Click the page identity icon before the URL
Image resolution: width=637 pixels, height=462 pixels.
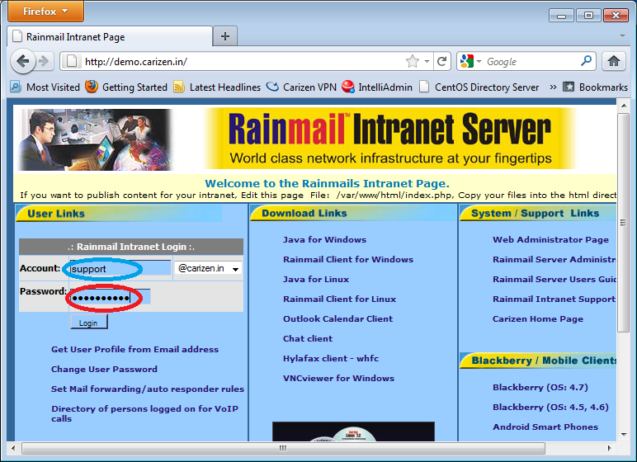72,61
